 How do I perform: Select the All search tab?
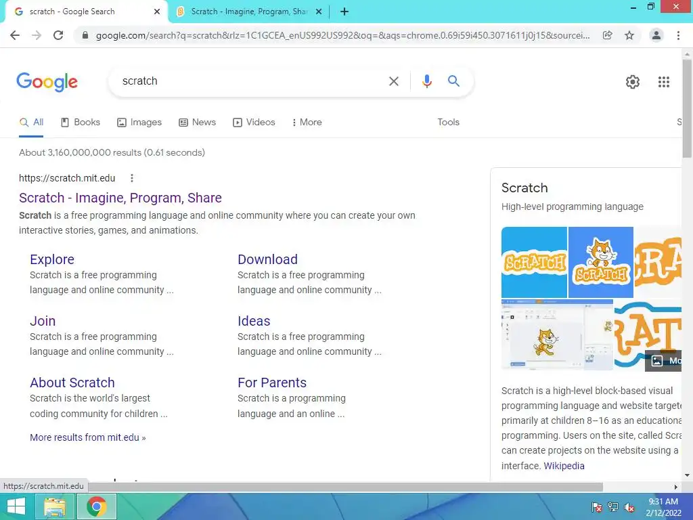[x=31, y=123]
